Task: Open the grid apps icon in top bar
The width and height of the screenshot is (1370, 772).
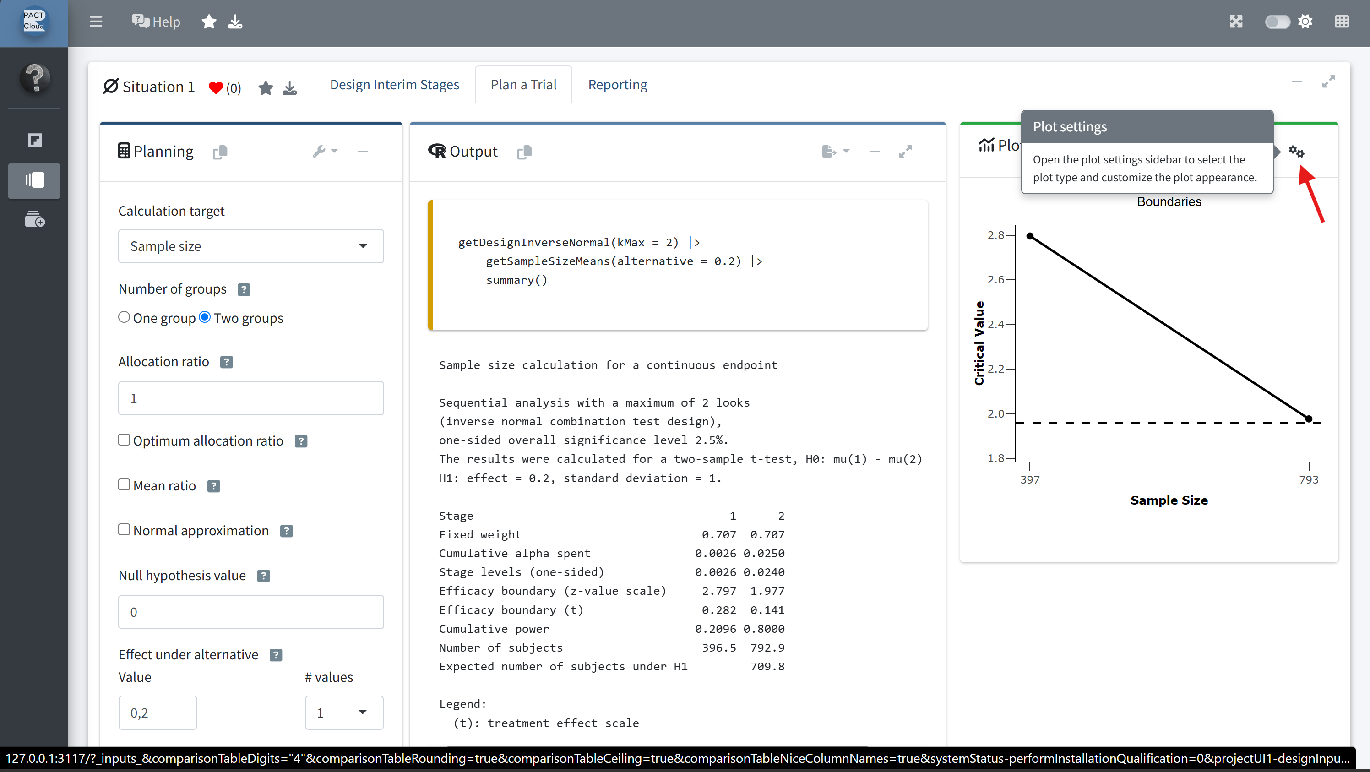Action: point(1342,21)
